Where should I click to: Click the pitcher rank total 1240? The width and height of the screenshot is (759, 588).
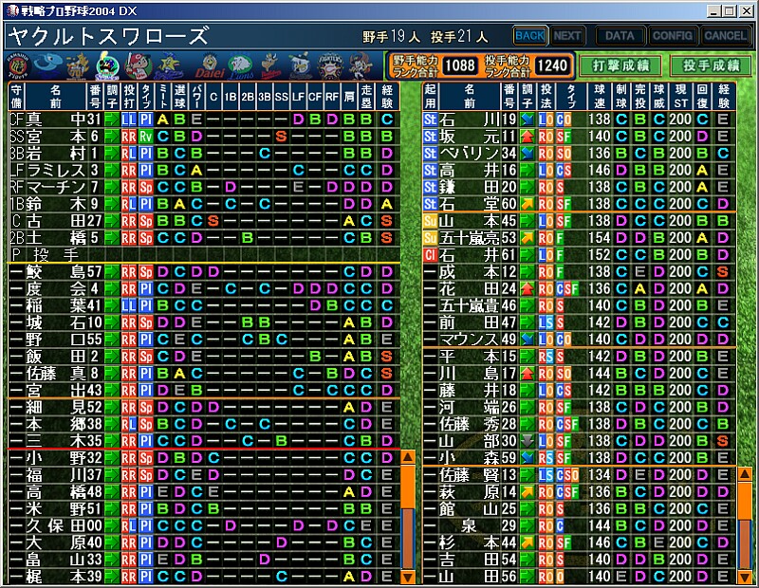pyautogui.click(x=552, y=65)
